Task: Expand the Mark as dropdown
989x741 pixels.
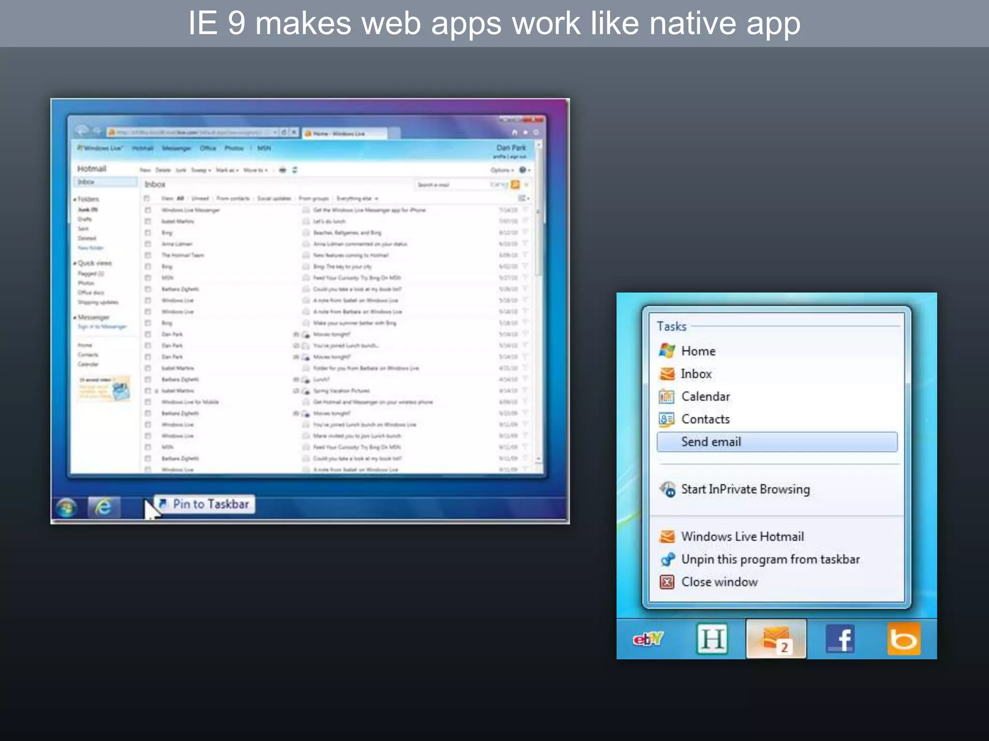Action: 227,170
